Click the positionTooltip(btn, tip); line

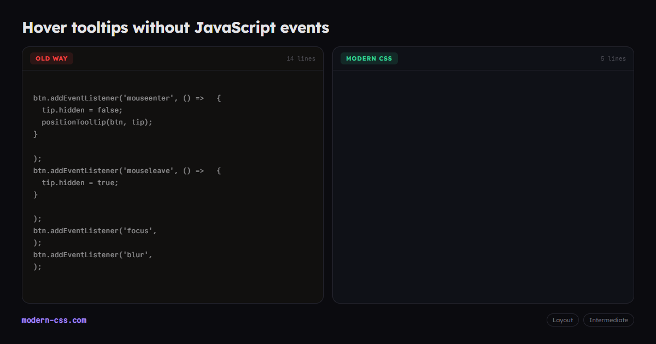click(x=97, y=122)
